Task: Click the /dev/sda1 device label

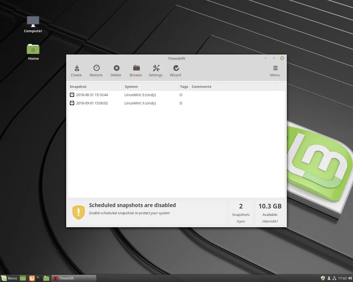Action: (270, 221)
